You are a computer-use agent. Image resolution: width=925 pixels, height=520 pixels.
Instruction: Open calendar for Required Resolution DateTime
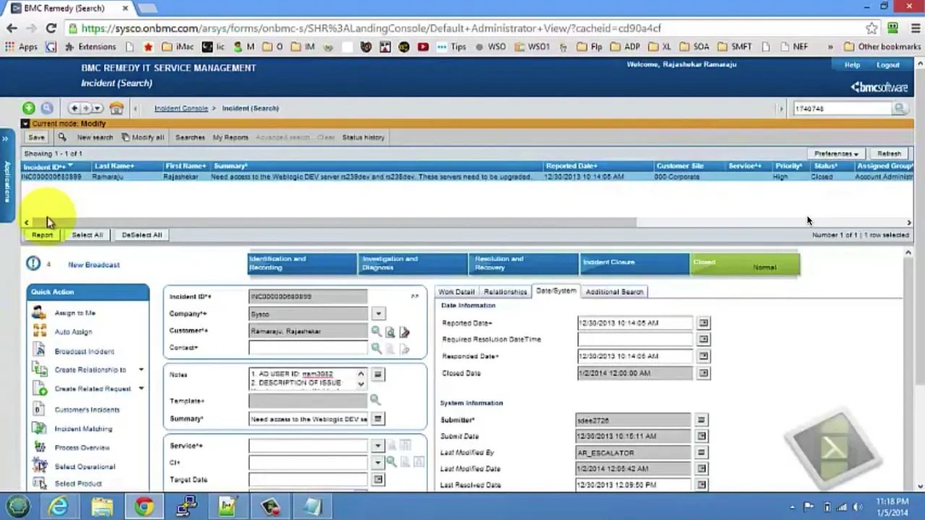(x=703, y=339)
